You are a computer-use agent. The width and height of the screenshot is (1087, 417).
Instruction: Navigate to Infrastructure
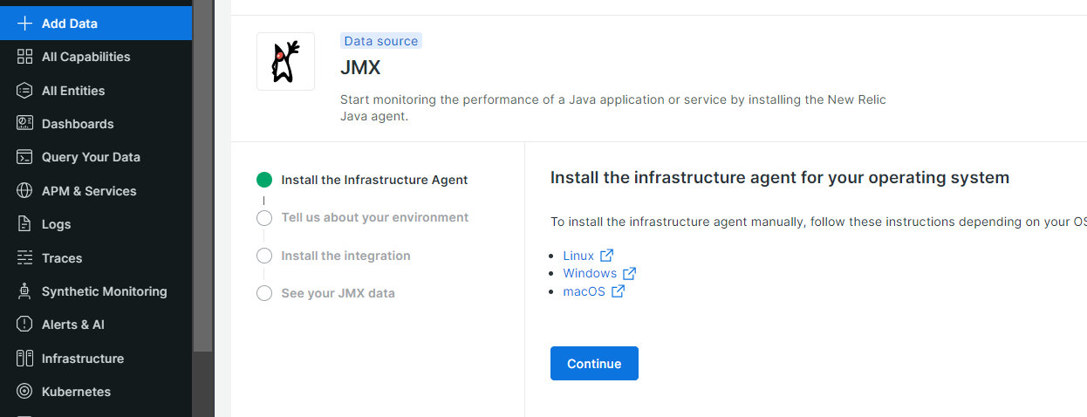point(96,359)
